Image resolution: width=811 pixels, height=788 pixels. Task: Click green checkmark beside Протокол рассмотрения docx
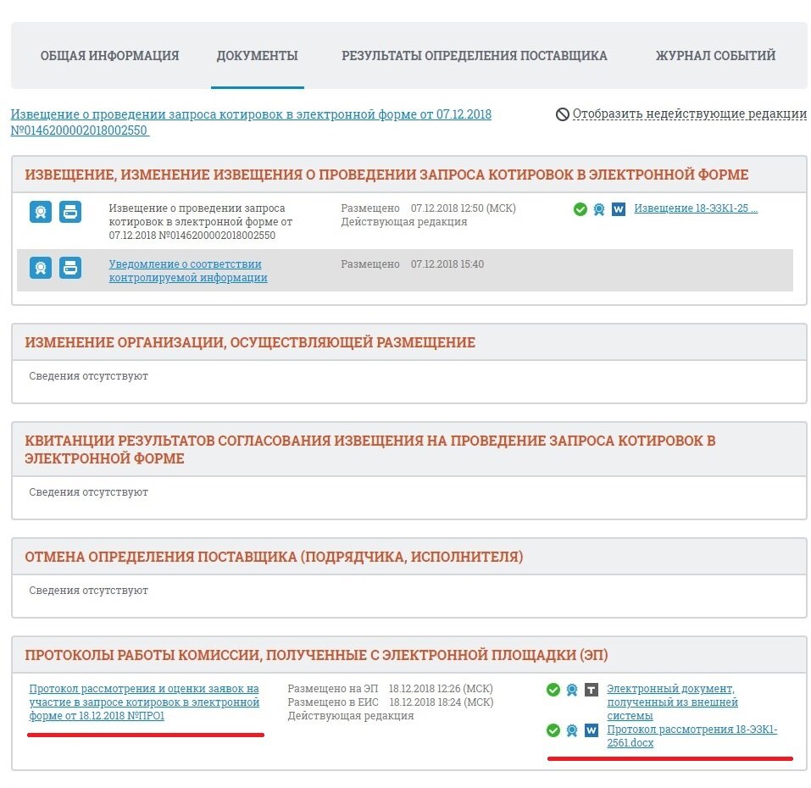point(553,730)
